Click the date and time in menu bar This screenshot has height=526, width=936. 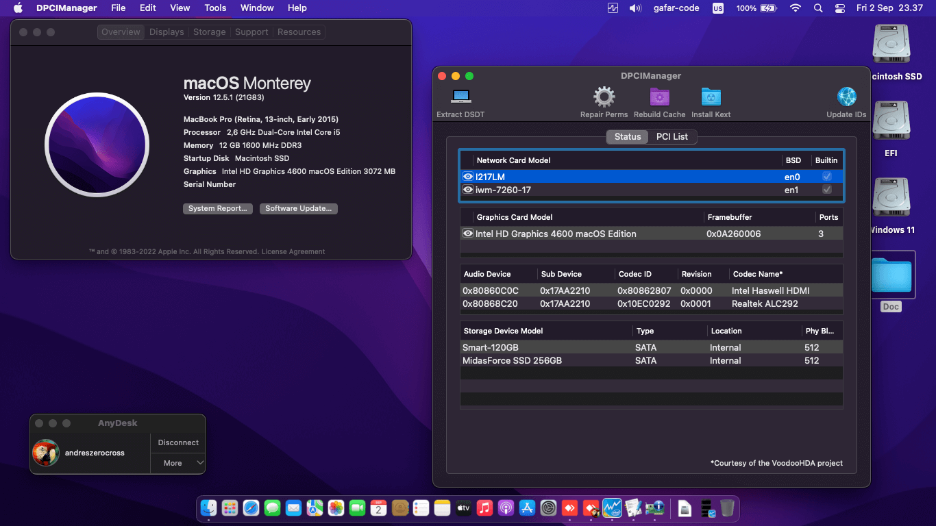889,8
